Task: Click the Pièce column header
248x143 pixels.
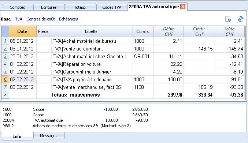Action: 43,31
